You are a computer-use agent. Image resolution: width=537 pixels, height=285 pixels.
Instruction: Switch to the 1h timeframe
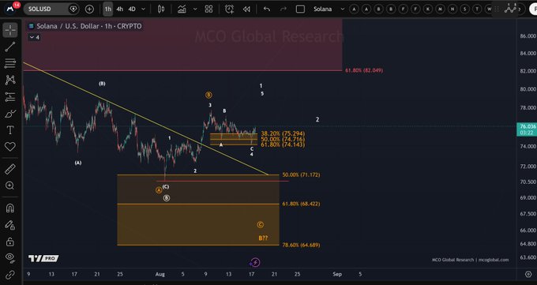(108, 9)
